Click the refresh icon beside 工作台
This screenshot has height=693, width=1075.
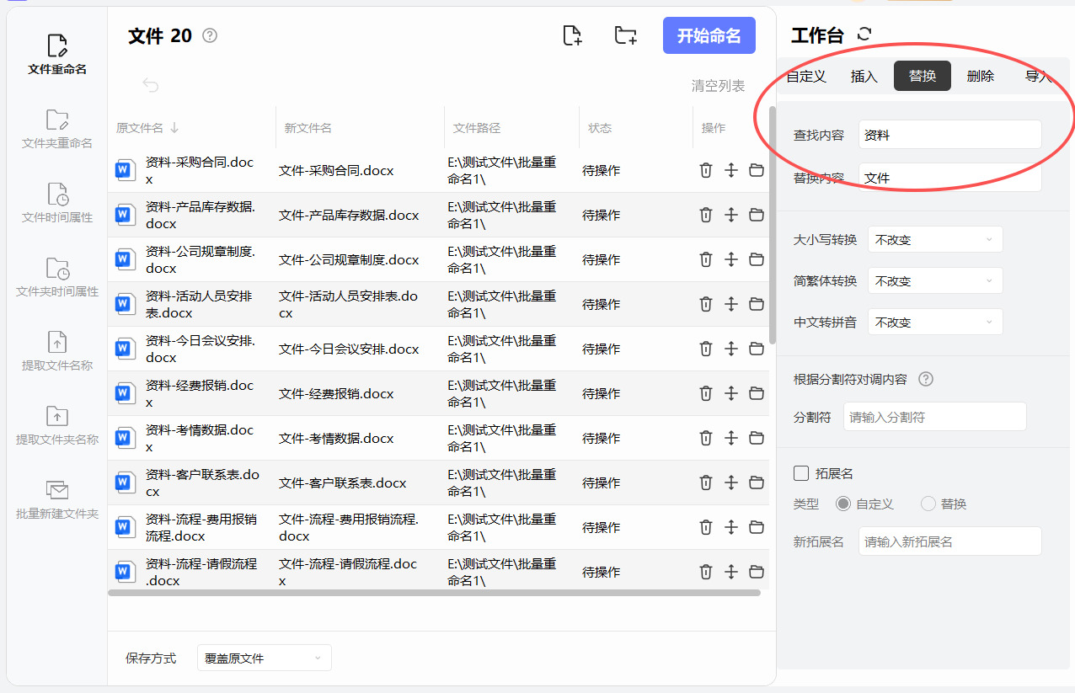pos(864,35)
